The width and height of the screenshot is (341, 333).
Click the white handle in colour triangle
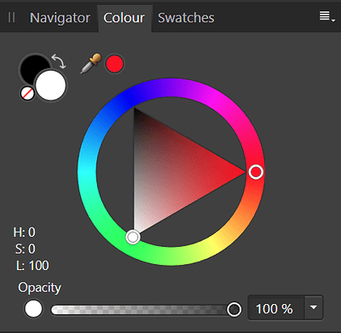tap(133, 237)
